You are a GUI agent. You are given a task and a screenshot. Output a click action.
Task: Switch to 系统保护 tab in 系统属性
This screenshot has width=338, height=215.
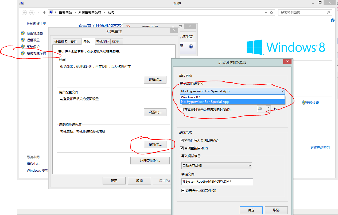coord(103,42)
